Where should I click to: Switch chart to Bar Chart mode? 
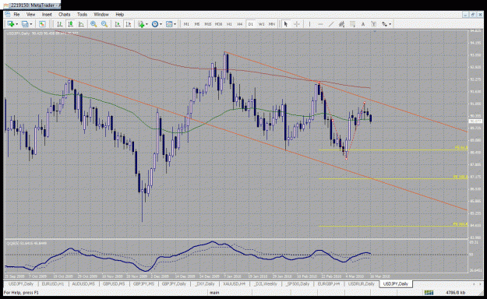(60, 24)
